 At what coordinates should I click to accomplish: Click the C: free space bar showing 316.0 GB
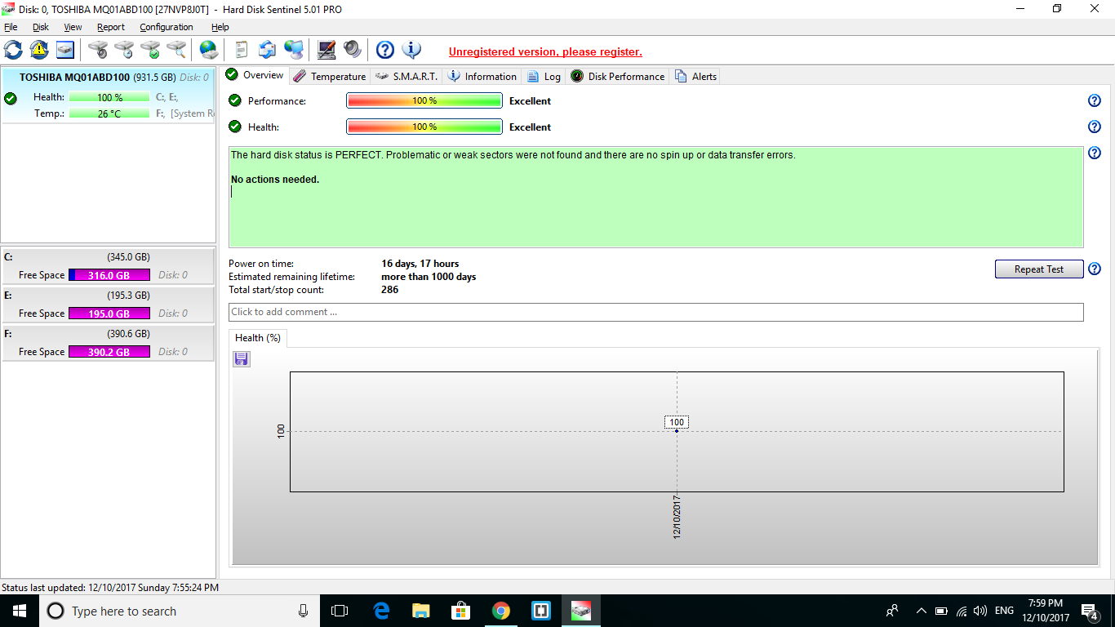click(x=109, y=275)
